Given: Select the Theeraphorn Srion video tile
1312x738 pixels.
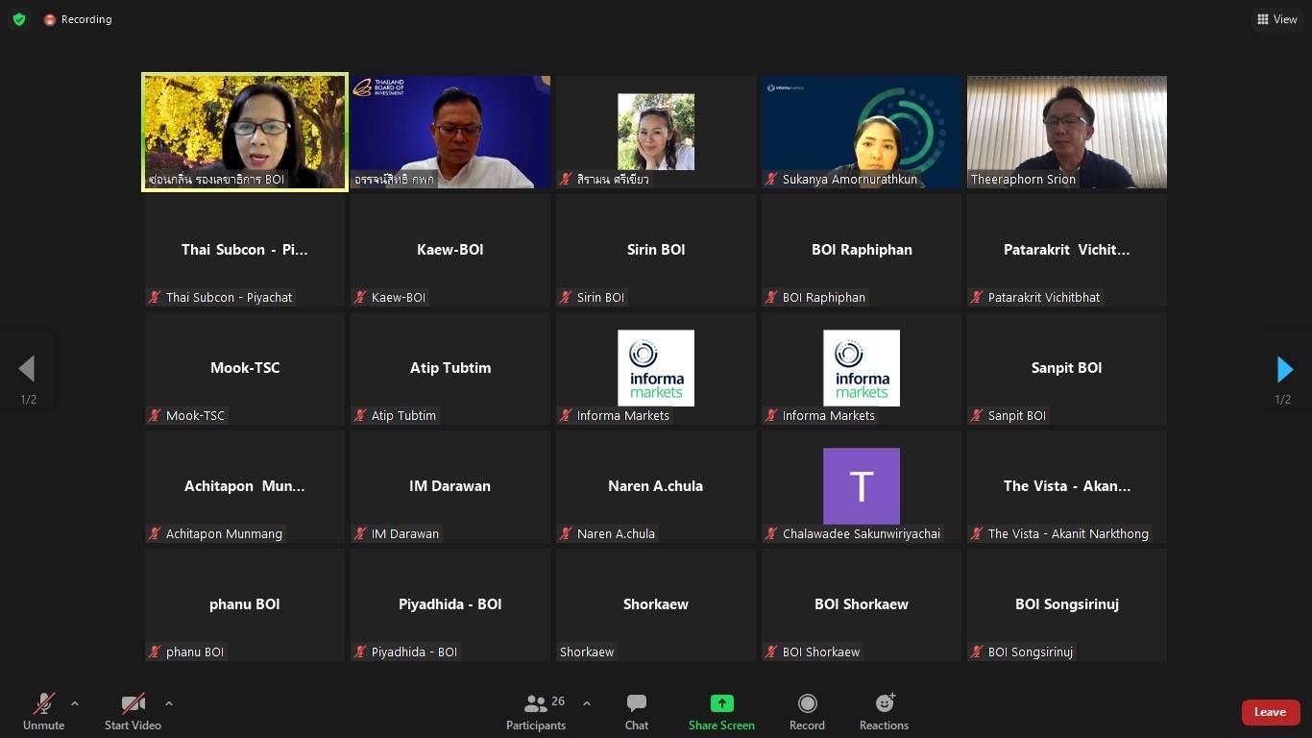Looking at the screenshot, I should point(1066,132).
